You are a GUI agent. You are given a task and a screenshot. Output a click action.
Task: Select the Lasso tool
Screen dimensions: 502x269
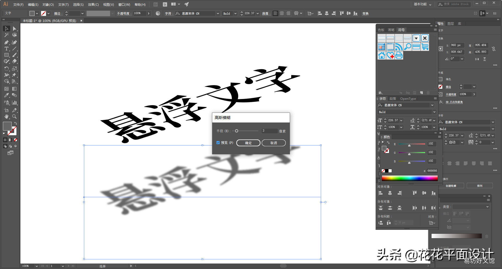(x=15, y=35)
